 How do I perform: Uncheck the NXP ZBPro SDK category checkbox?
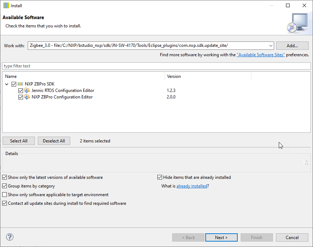pos(14,84)
